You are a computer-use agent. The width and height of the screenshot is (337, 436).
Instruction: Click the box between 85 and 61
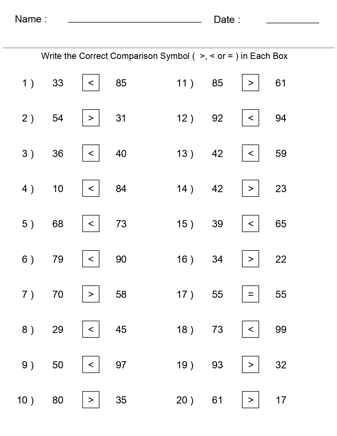[x=250, y=83]
